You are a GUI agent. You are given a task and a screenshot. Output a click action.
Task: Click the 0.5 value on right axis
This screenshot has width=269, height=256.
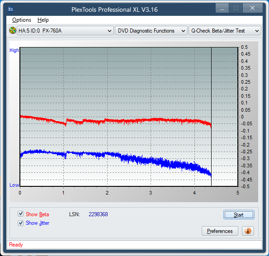tap(244, 47)
